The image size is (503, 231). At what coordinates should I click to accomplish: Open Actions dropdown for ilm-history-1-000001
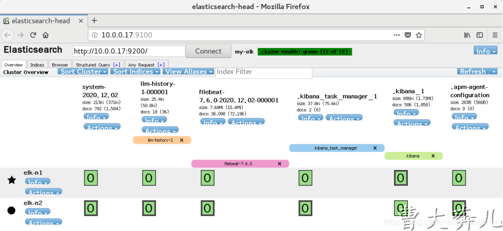[160, 130]
